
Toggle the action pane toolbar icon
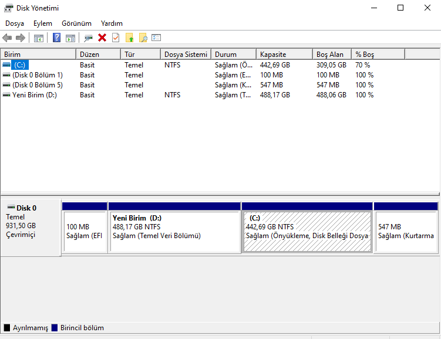70,38
